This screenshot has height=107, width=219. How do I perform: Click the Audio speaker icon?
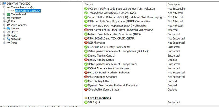pos(8,35)
